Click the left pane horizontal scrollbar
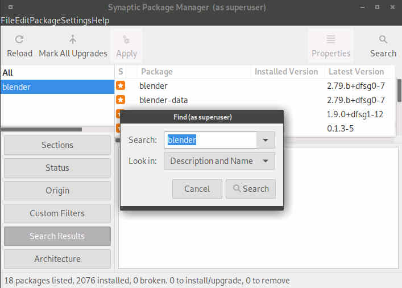 42,129
